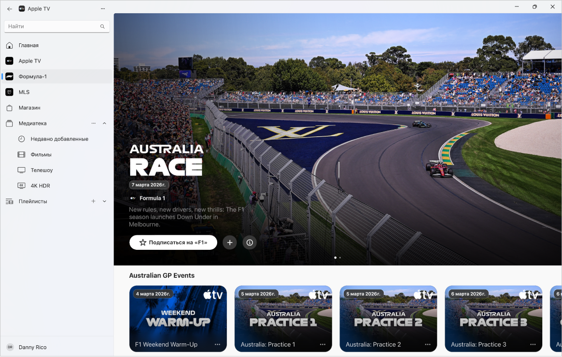Open Главная in the sidebar

tap(56, 45)
